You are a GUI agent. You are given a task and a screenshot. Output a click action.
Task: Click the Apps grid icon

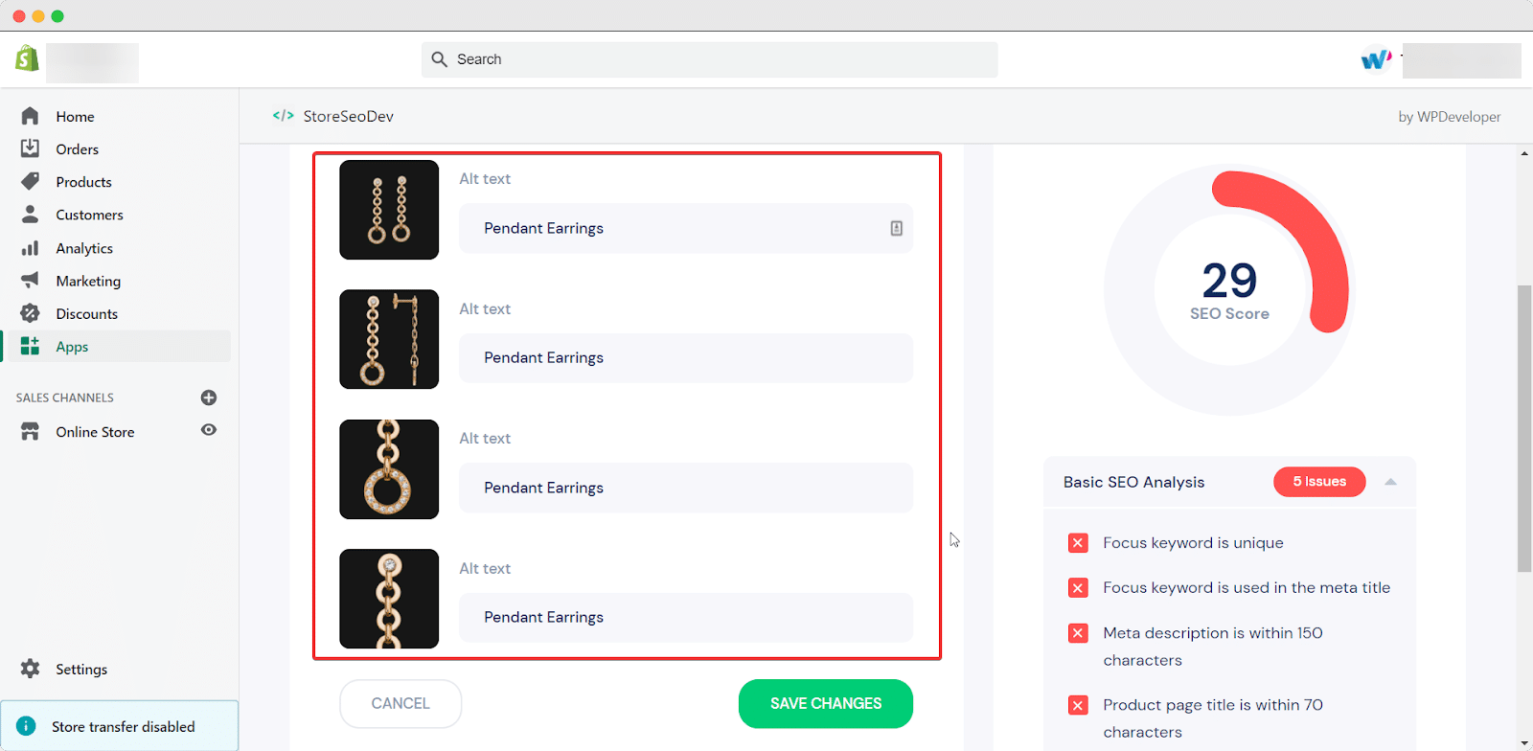[x=31, y=346]
